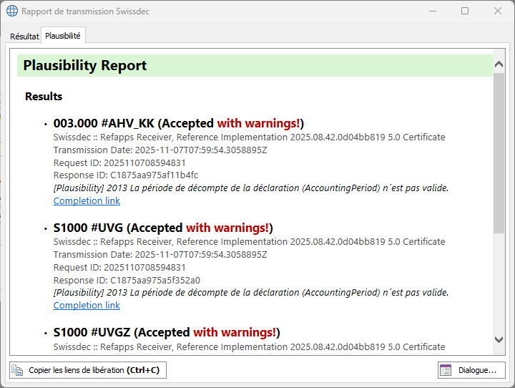Open Completion link under S1000 #UVG
This screenshot has height=388, width=515.
point(87,306)
